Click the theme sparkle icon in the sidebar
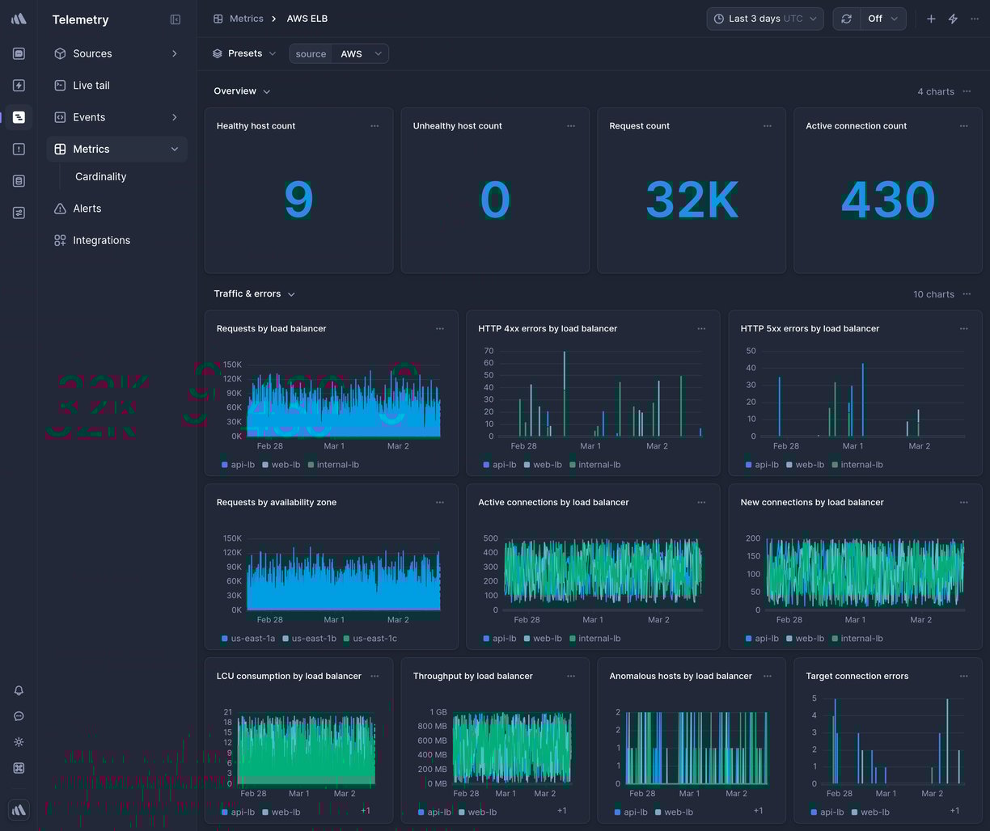The image size is (990, 831). (x=18, y=742)
